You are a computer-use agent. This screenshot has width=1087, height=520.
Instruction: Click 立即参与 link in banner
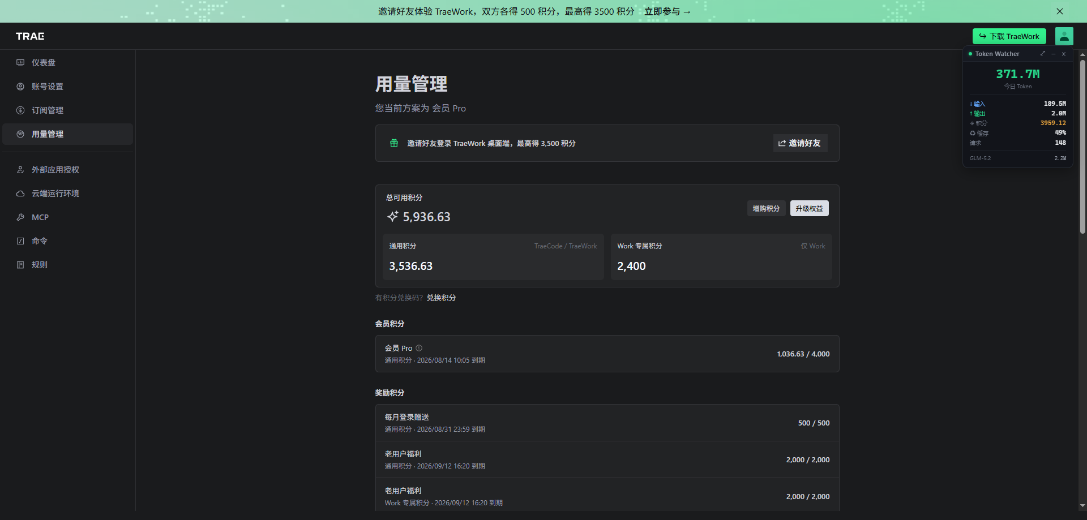click(x=667, y=11)
